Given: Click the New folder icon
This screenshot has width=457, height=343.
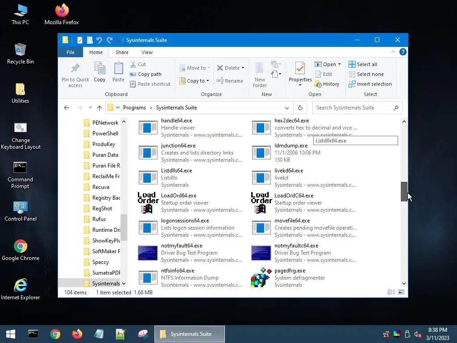Looking at the screenshot, I should [x=259, y=68].
